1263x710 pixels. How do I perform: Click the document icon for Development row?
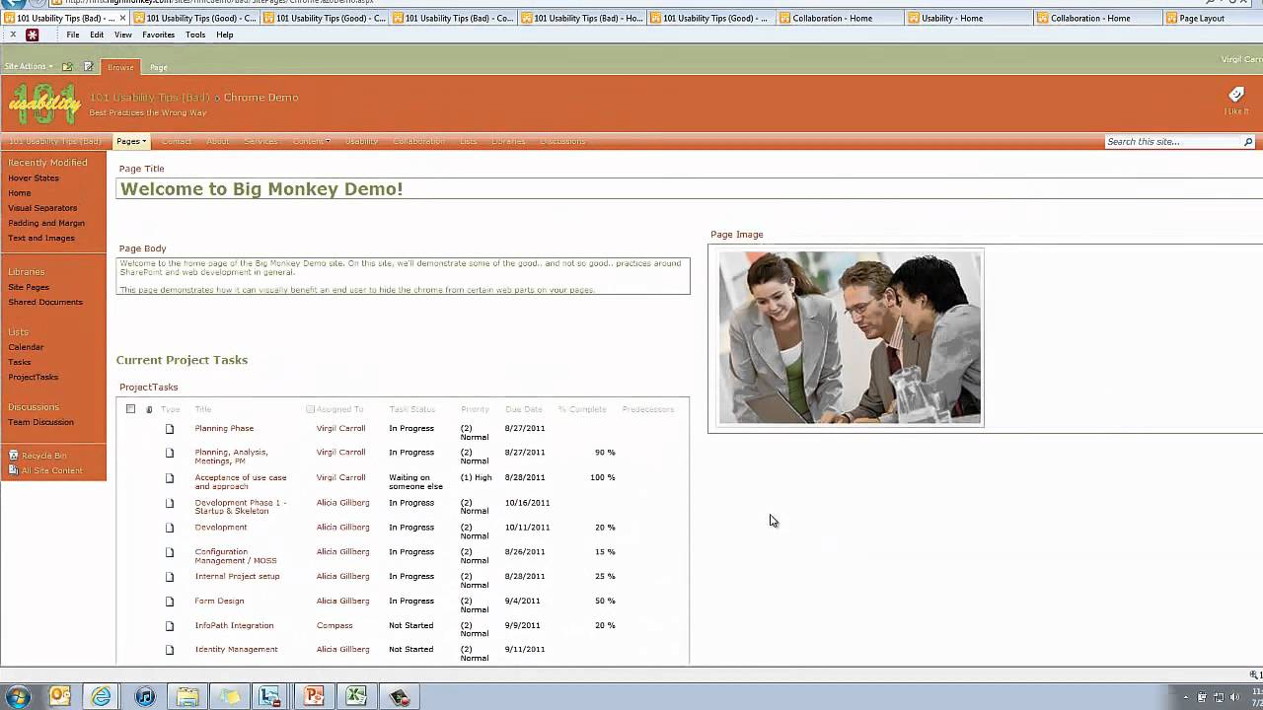tap(170, 528)
